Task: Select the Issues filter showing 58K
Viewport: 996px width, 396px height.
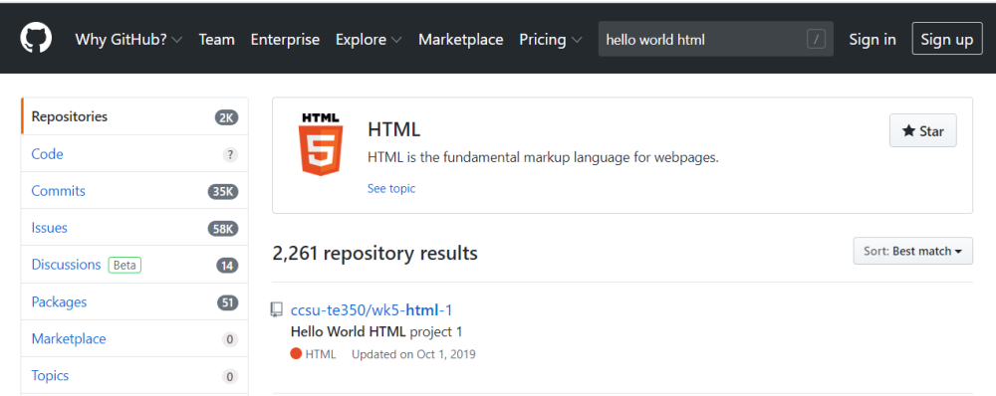Action: click(134, 228)
